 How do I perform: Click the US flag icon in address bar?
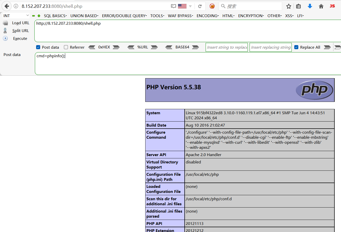point(182,6)
